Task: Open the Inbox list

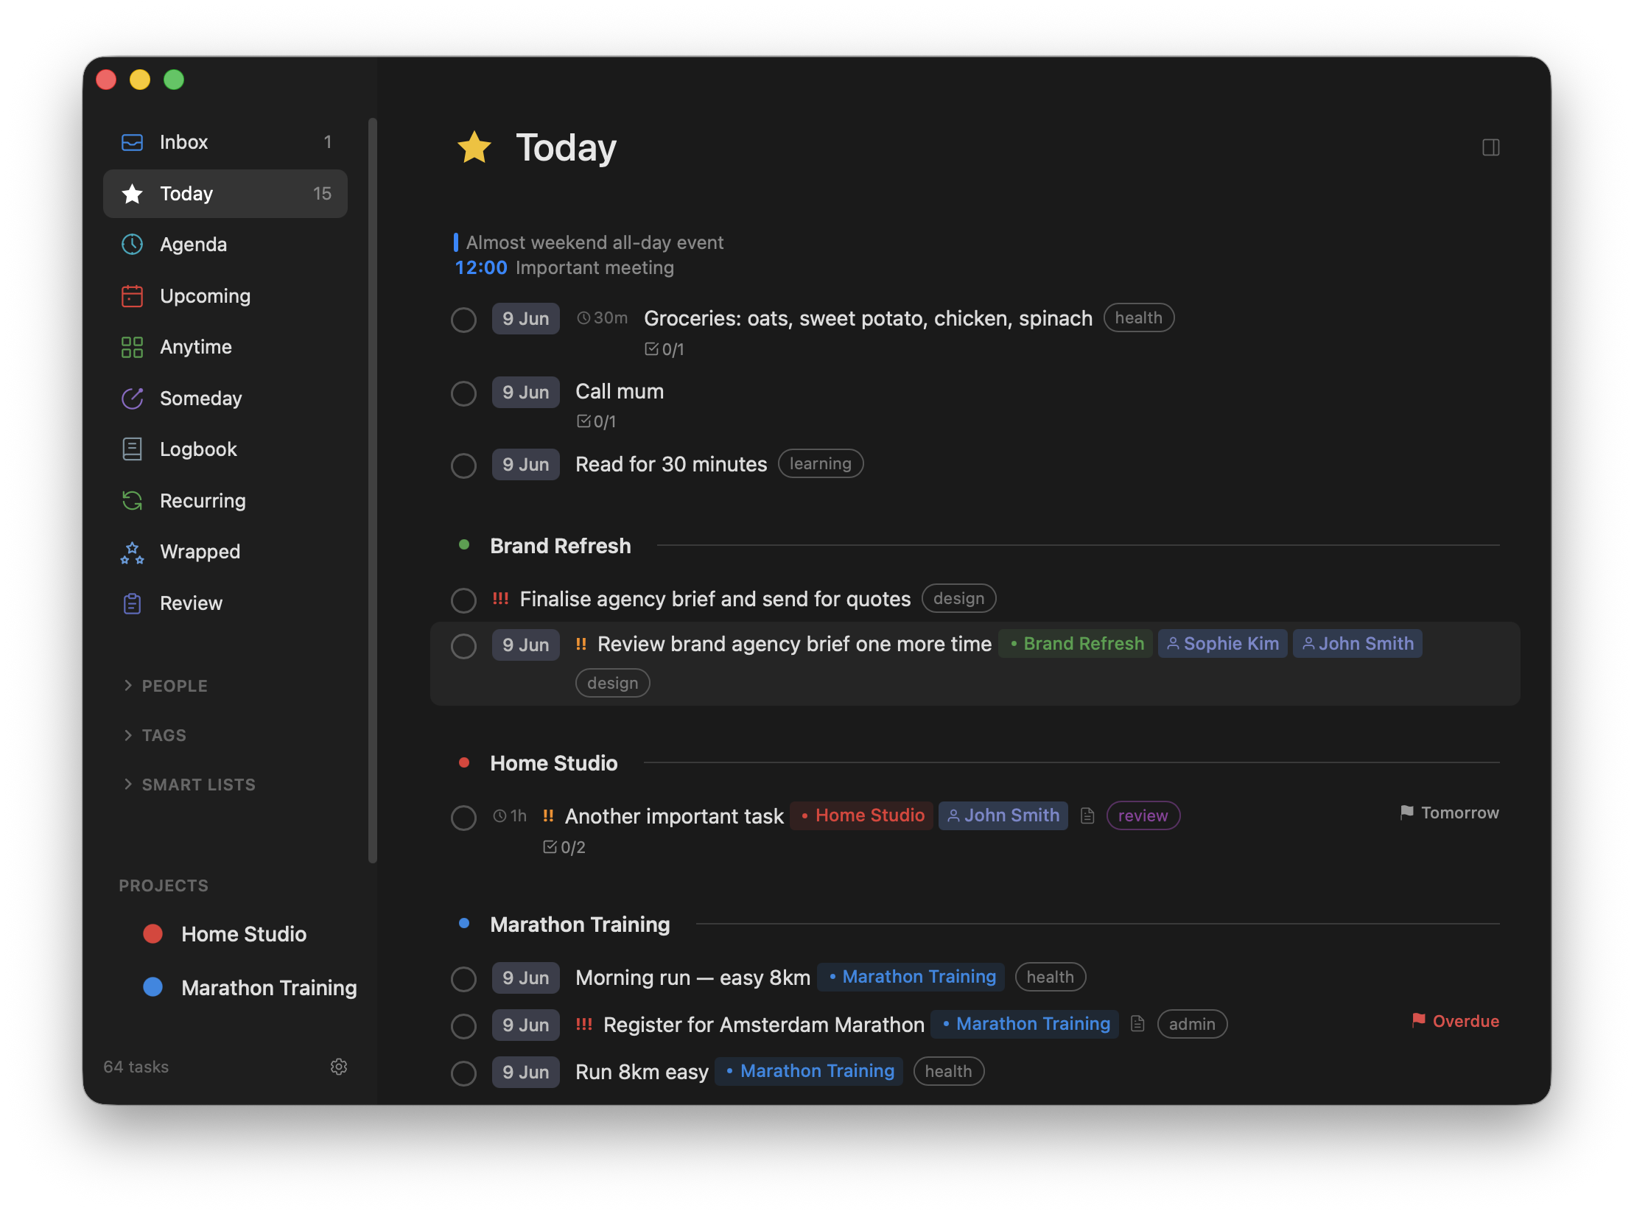Action: tap(225, 142)
